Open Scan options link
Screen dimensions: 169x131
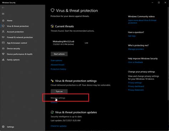(56, 61)
